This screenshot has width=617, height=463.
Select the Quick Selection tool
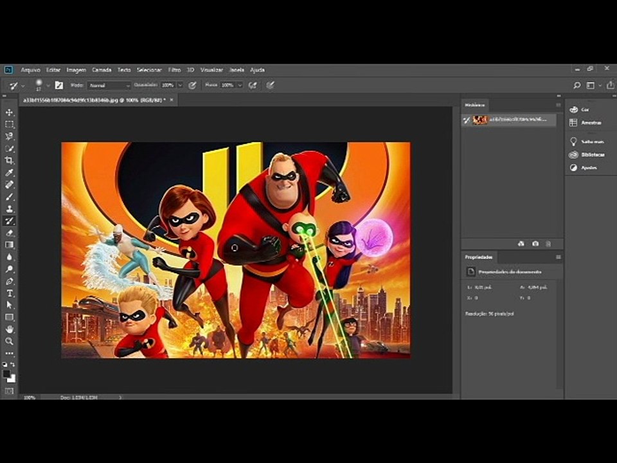(x=9, y=149)
